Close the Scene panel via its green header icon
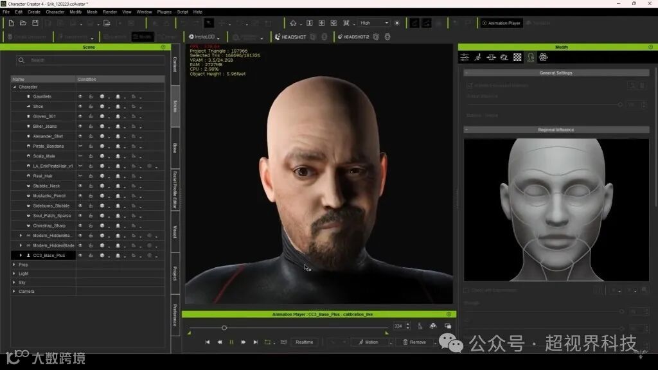The width and height of the screenshot is (658, 370). pyautogui.click(x=163, y=48)
